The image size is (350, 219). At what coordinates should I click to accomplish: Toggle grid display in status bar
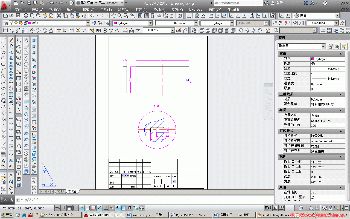[x=69, y=208]
